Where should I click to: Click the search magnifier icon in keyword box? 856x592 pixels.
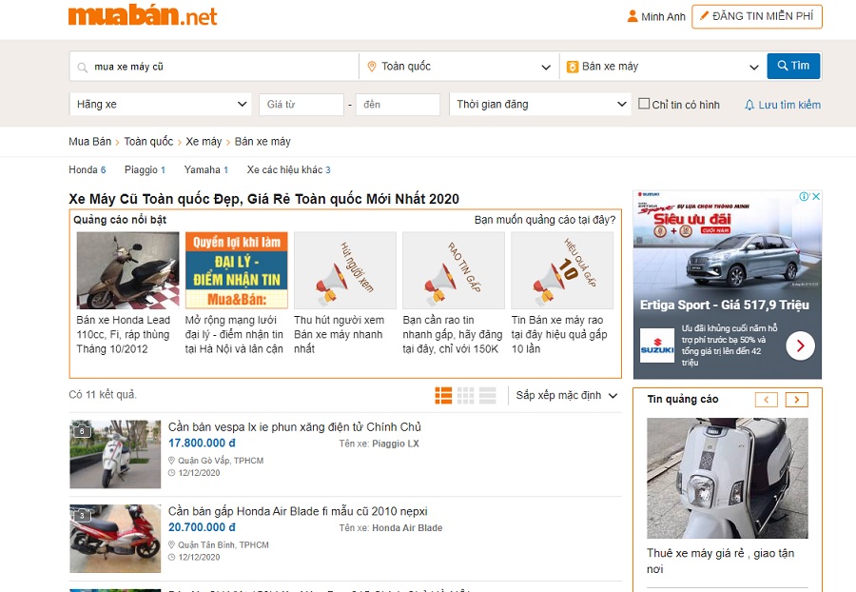(x=83, y=68)
